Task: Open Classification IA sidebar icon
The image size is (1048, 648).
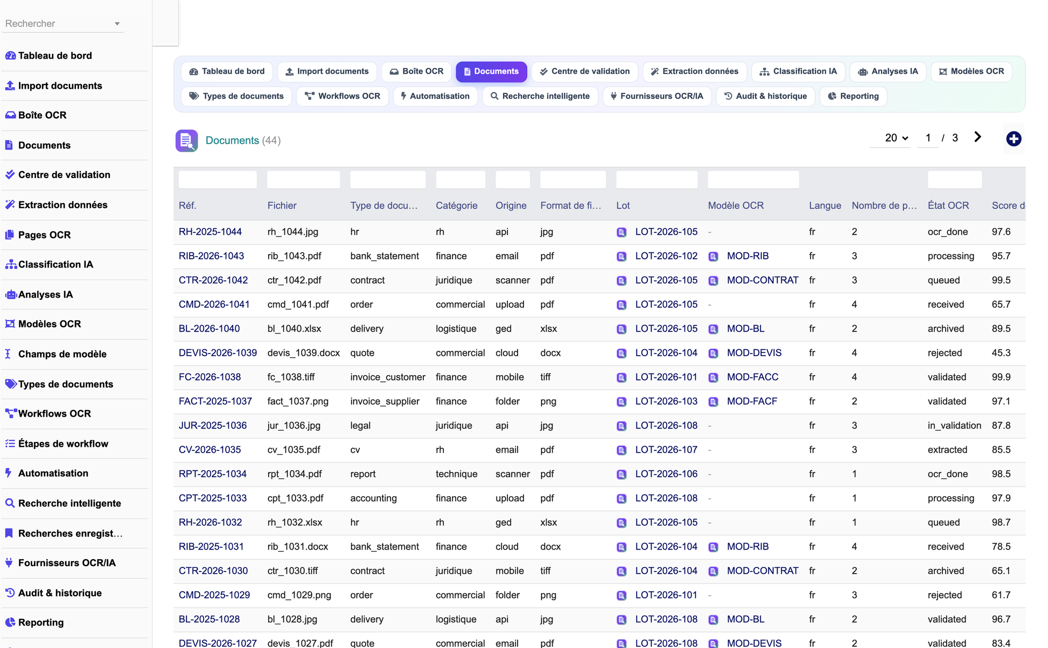Action: tap(11, 264)
